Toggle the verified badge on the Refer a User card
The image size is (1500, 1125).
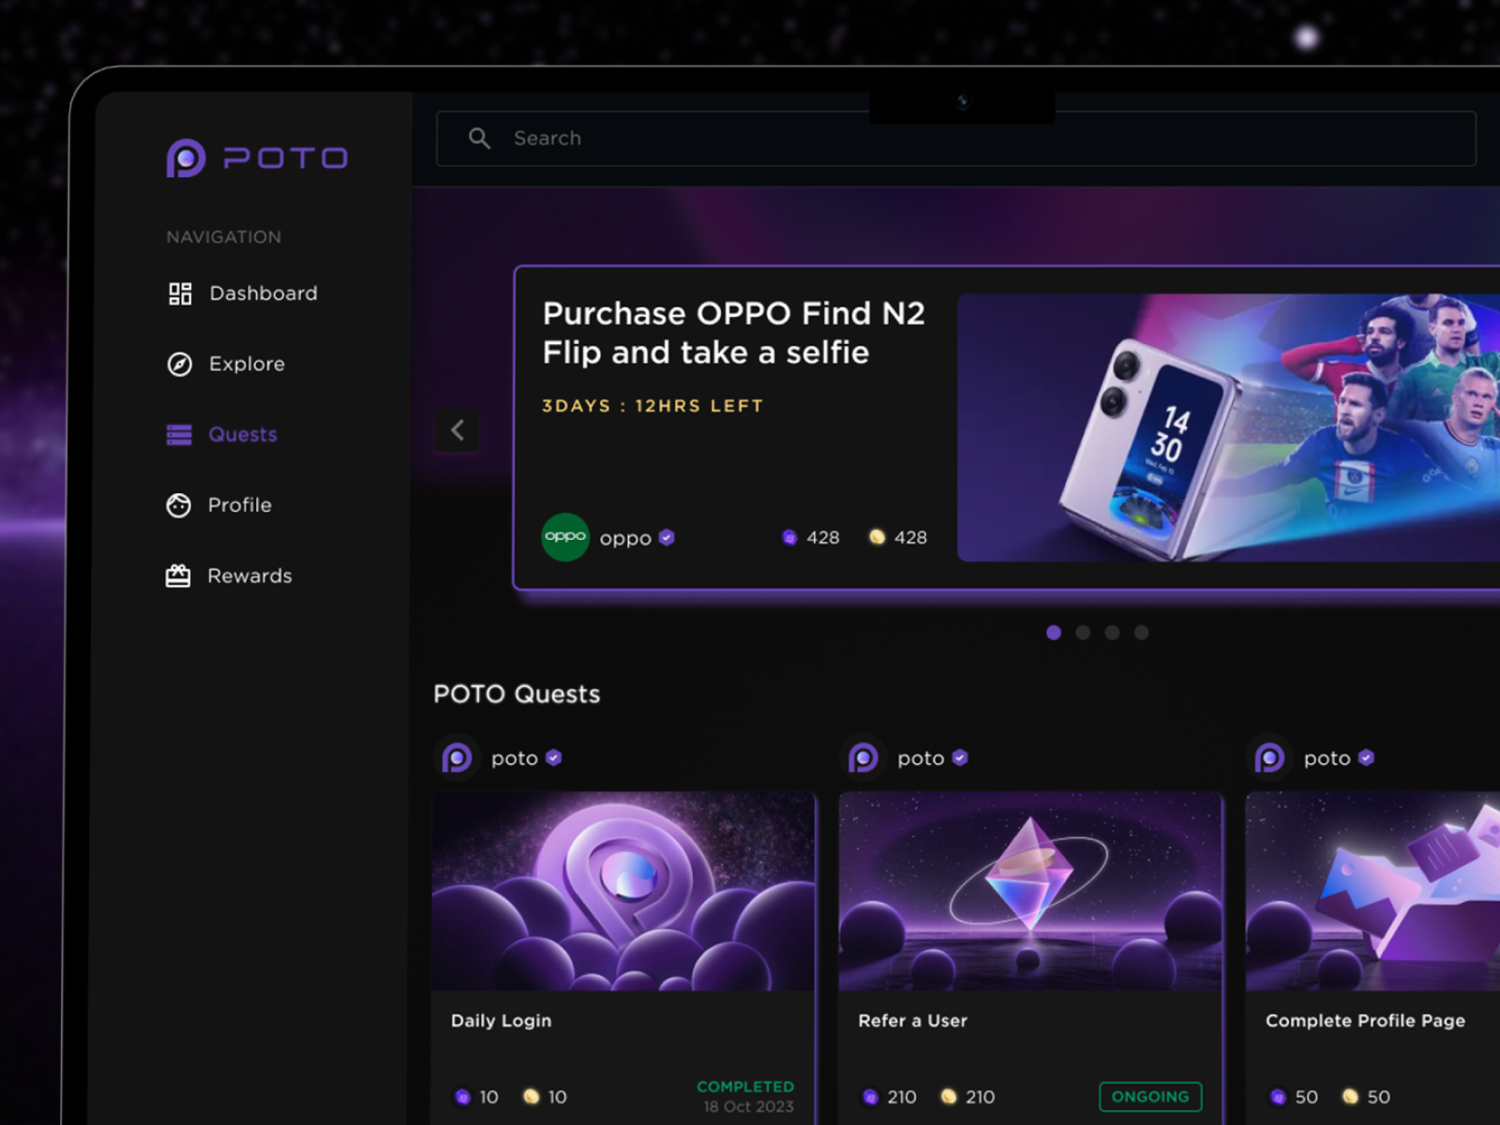(960, 757)
